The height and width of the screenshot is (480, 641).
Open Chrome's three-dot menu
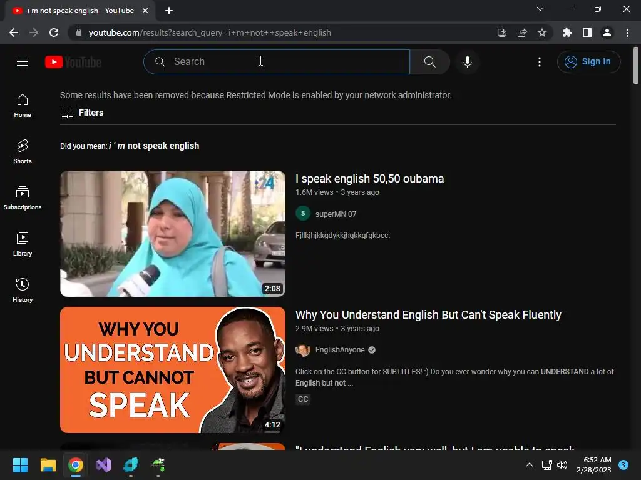coord(627,32)
